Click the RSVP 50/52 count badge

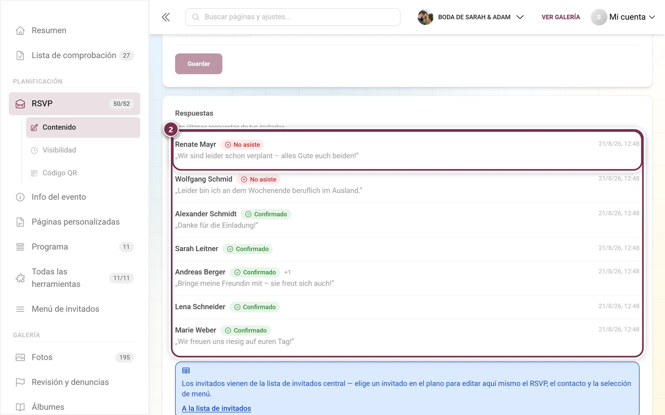click(x=121, y=104)
